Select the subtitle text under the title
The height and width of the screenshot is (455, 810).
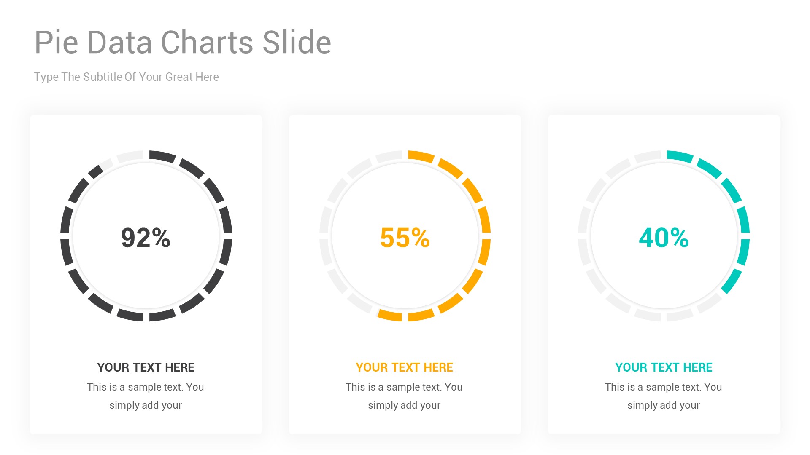click(x=126, y=77)
